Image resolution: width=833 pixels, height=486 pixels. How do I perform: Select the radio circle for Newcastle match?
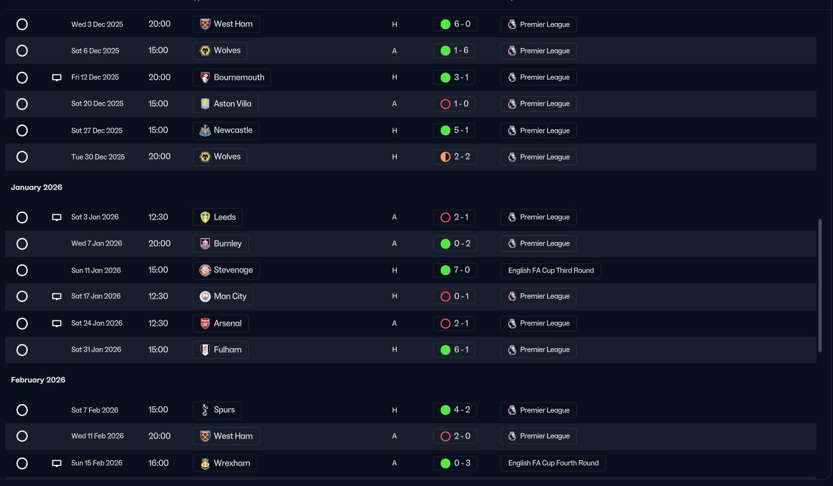point(22,131)
